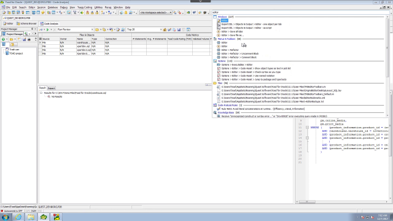Open the Run Review dropdown
This screenshot has height=221, width=393.
point(92,29)
